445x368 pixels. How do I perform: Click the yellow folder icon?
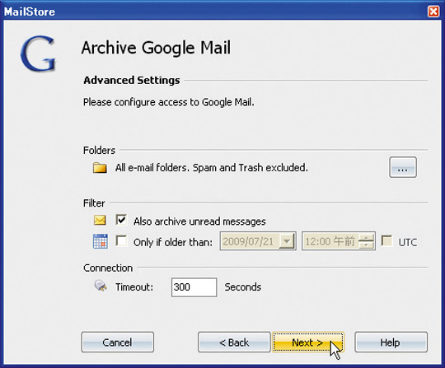click(100, 168)
